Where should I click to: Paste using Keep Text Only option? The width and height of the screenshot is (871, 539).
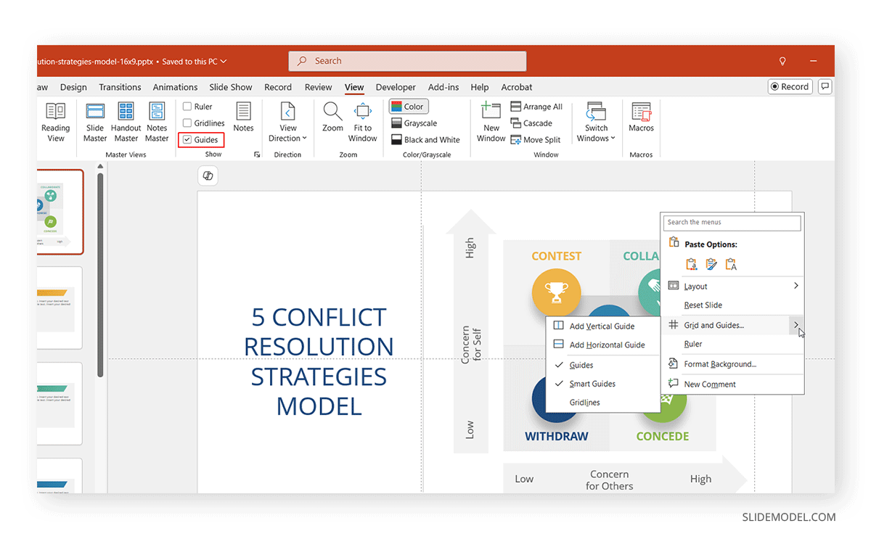731,264
